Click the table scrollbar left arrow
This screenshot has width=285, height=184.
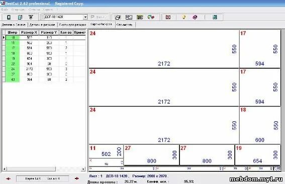pos(5,169)
